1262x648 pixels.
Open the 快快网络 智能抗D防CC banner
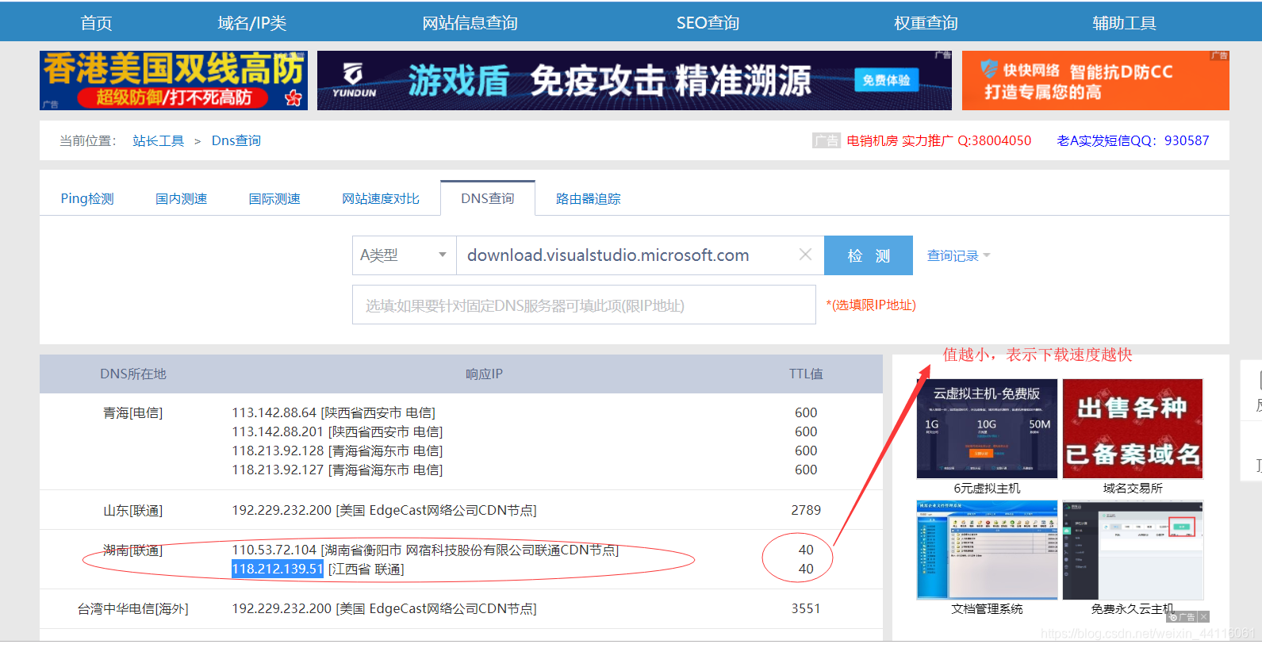[1095, 80]
